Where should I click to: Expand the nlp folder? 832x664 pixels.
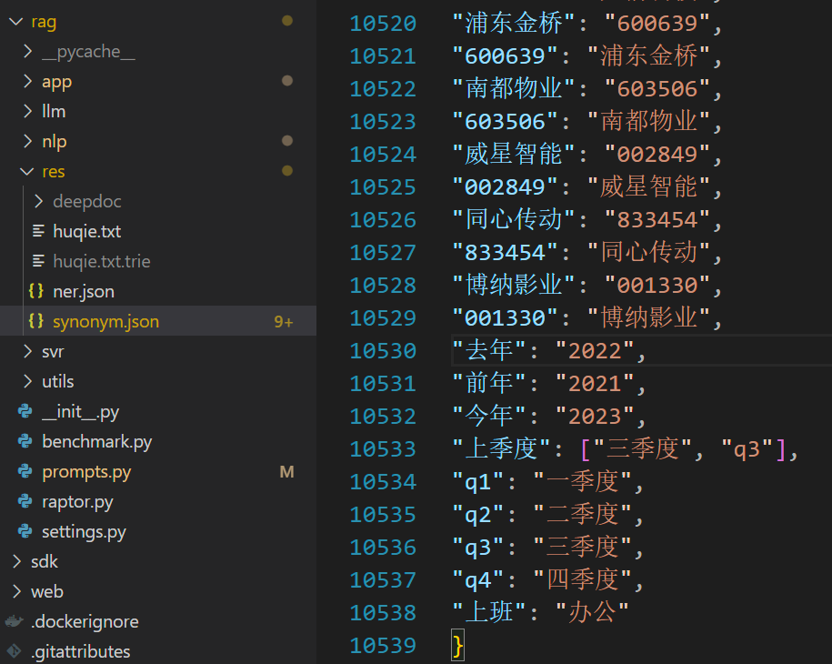(27, 141)
